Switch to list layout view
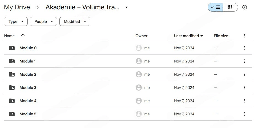 pyautogui.click(x=215, y=7)
